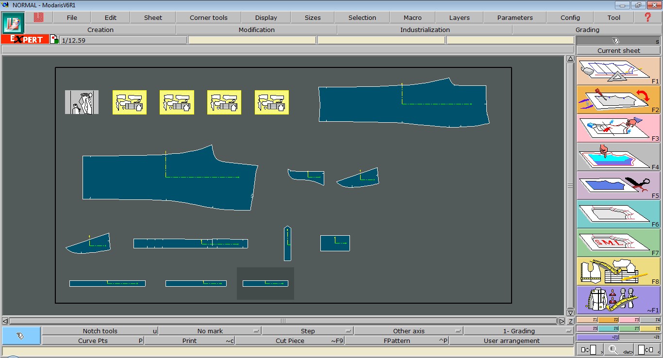Open the ~F1 garment assembly toolbox
Image resolution: width=663 pixels, height=358 pixels.
click(618, 300)
